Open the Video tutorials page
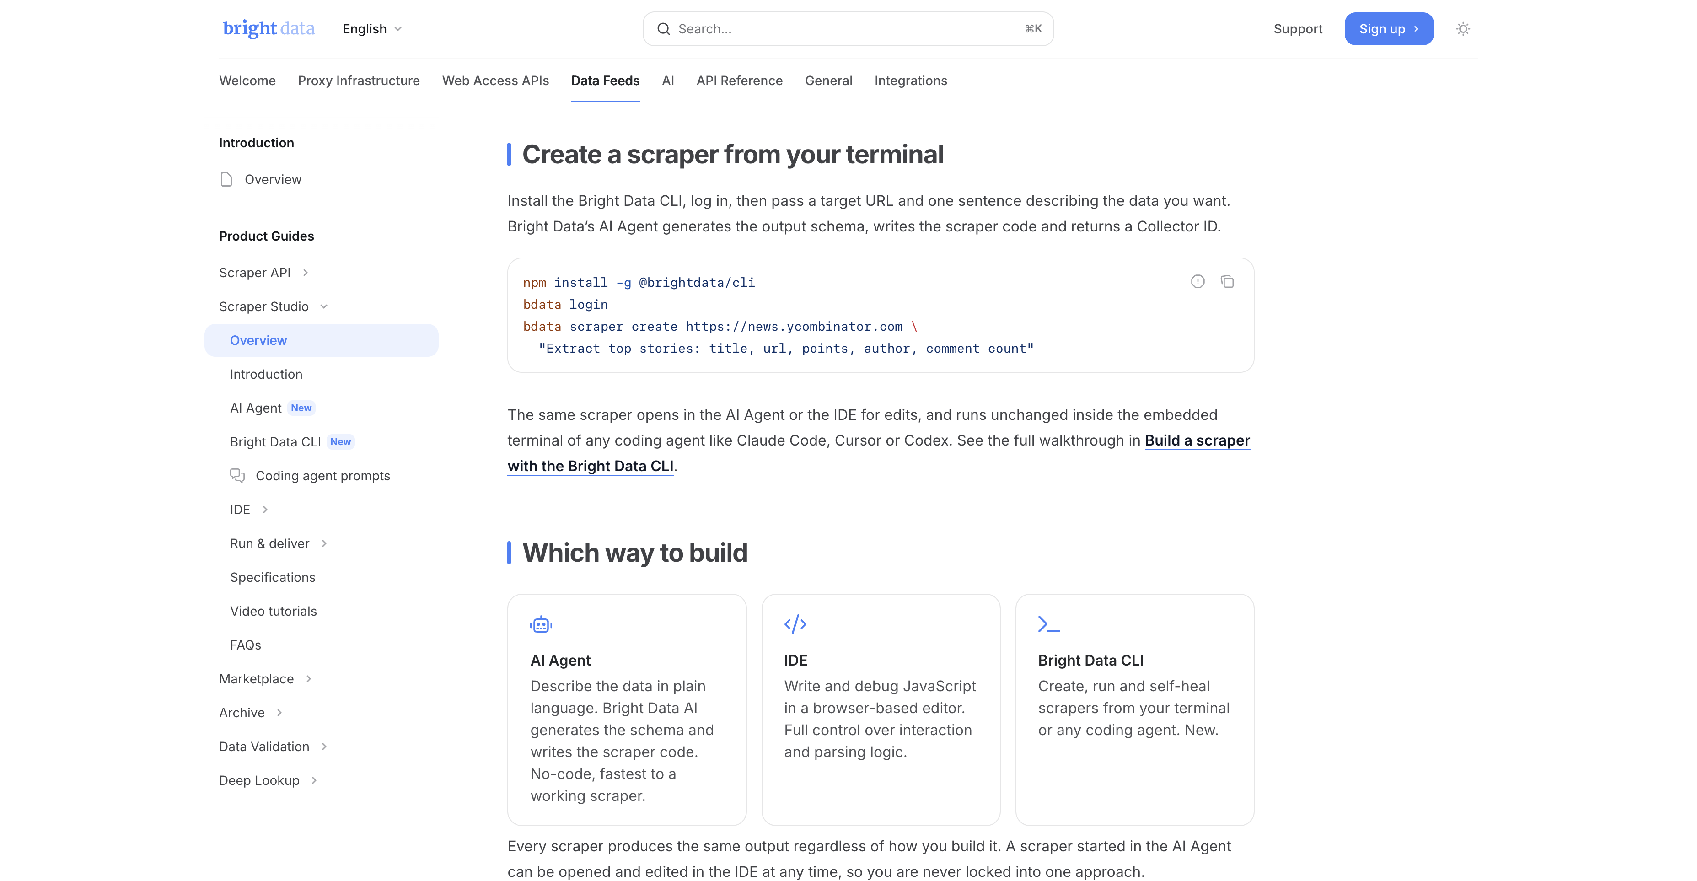1697x881 pixels. (x=274, y=611)
